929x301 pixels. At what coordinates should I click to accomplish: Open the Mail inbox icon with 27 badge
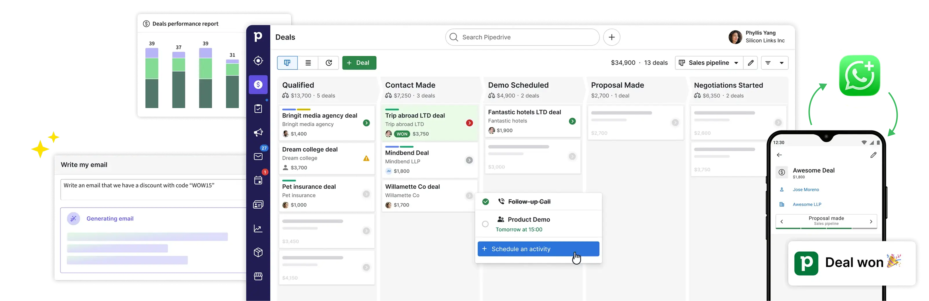pos(258,157)
